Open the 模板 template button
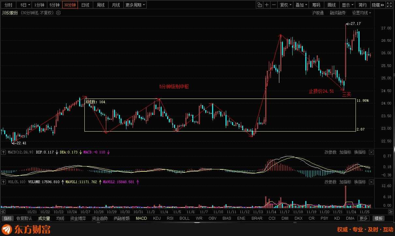 (379, 218)
